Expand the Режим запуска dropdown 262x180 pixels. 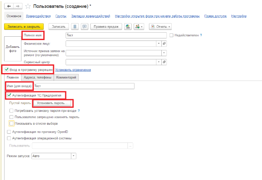pos(73,156)
